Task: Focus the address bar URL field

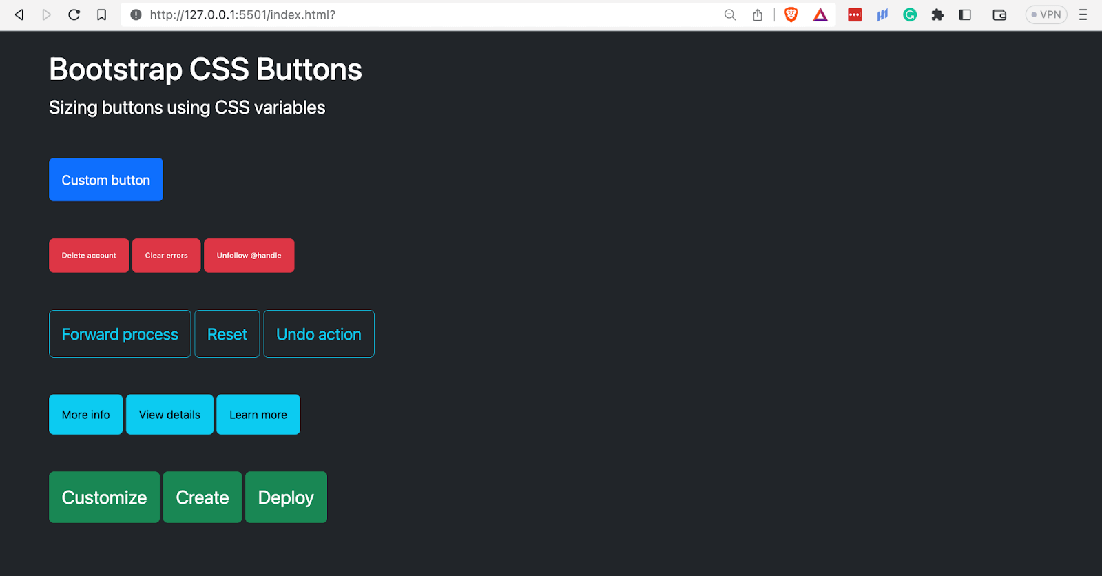Action: click(413, 14)
